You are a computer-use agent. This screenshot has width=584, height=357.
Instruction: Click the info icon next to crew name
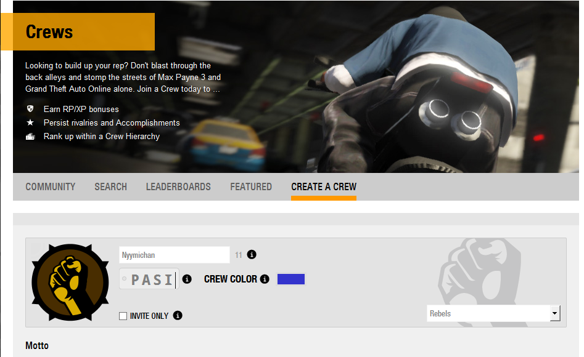pos(252,255)
